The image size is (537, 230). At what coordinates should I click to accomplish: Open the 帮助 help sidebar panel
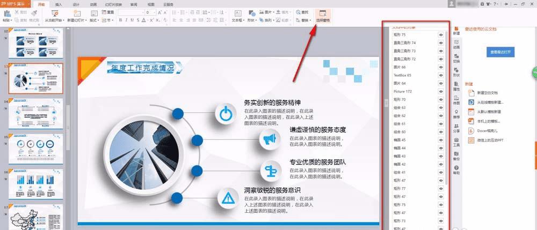click(456, 170)
